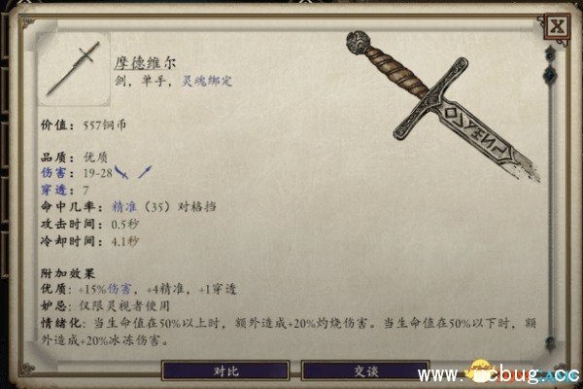Open the 穿透 penetration glossary link
This screenshot has height=389, width=583.
[x=53, y=190]
